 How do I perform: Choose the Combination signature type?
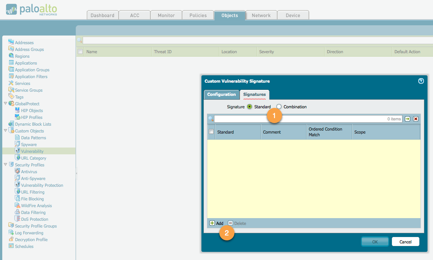click(278, 106)
